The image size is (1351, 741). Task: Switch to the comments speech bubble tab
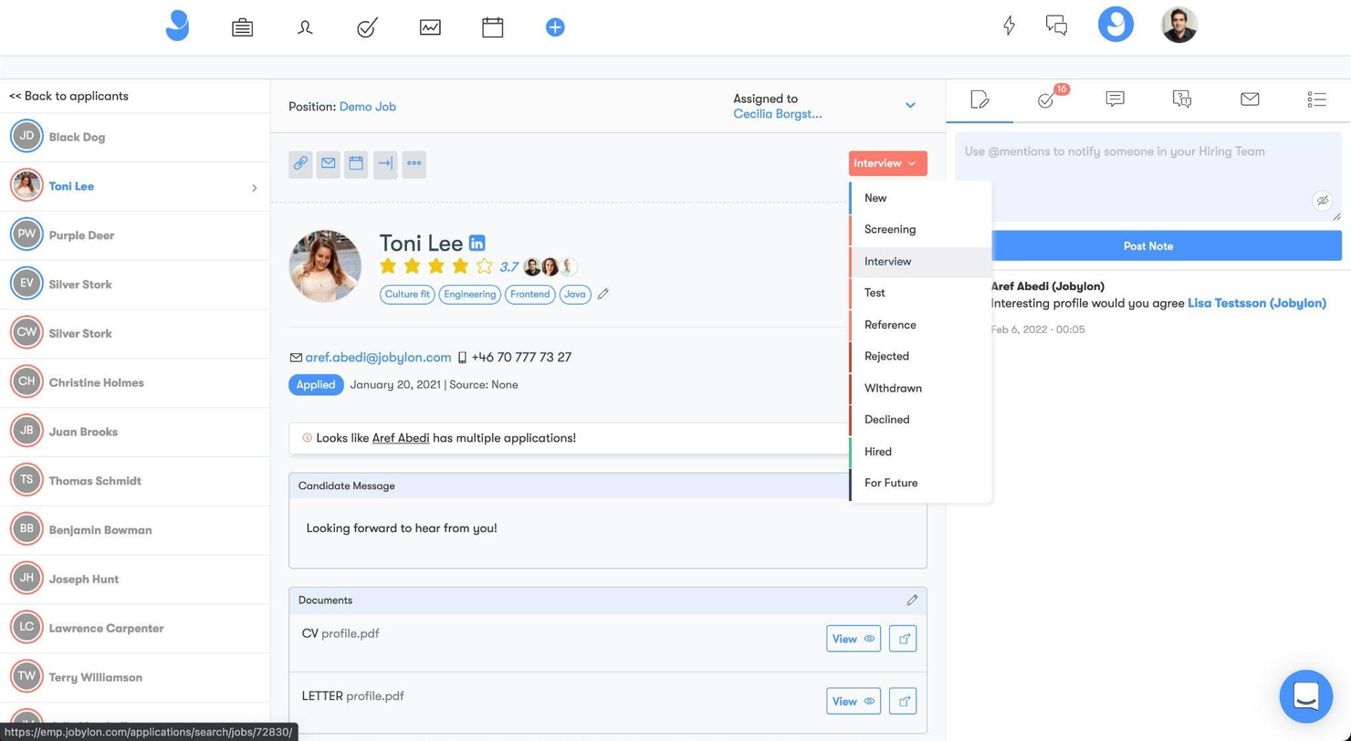[1115, 99]
